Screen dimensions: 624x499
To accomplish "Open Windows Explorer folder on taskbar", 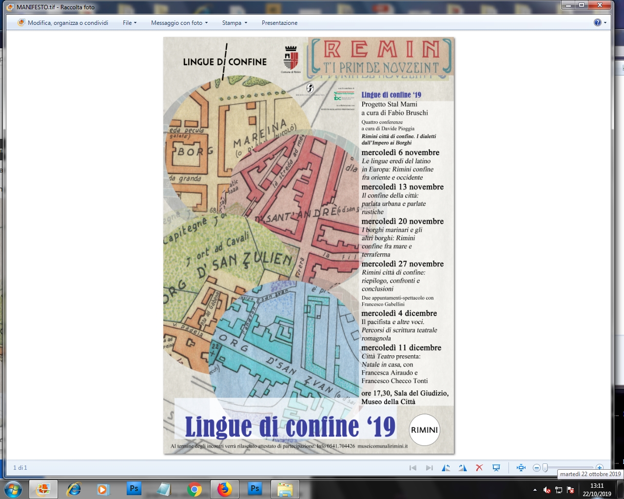I will click(x=285, y=489).
